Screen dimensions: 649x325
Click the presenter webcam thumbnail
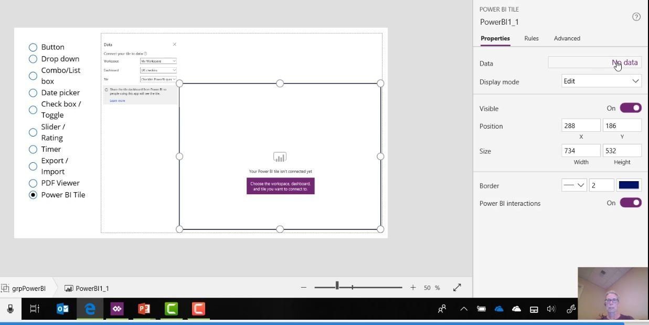[613, 293]
